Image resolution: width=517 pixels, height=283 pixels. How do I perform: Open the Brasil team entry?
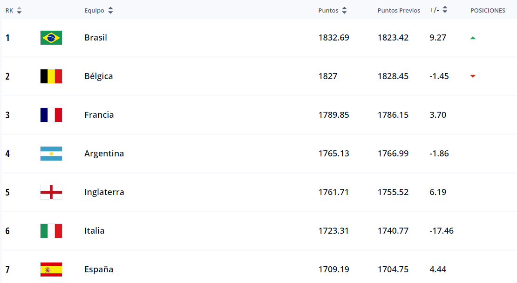click(96, 37)
